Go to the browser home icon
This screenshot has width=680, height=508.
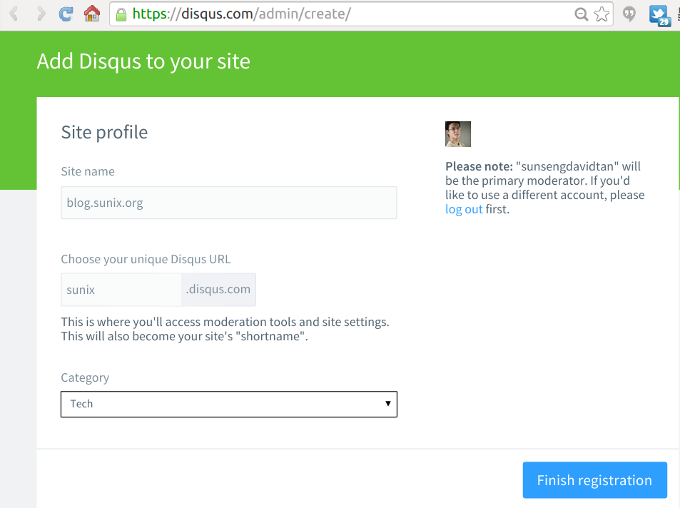[92, 14]
